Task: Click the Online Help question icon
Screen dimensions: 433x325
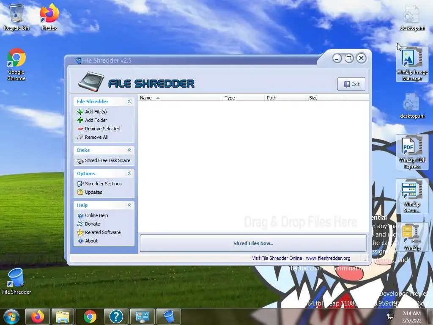Action: pyautogui.click(x=80, y=215)
